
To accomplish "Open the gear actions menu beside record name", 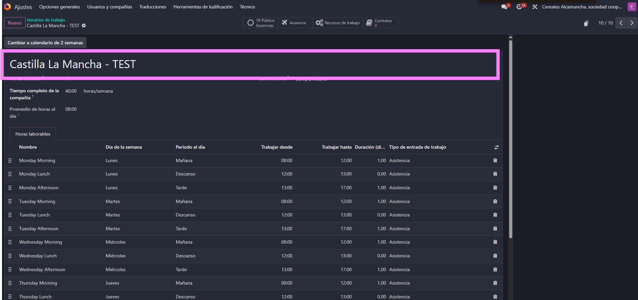I will click(84, 26).
